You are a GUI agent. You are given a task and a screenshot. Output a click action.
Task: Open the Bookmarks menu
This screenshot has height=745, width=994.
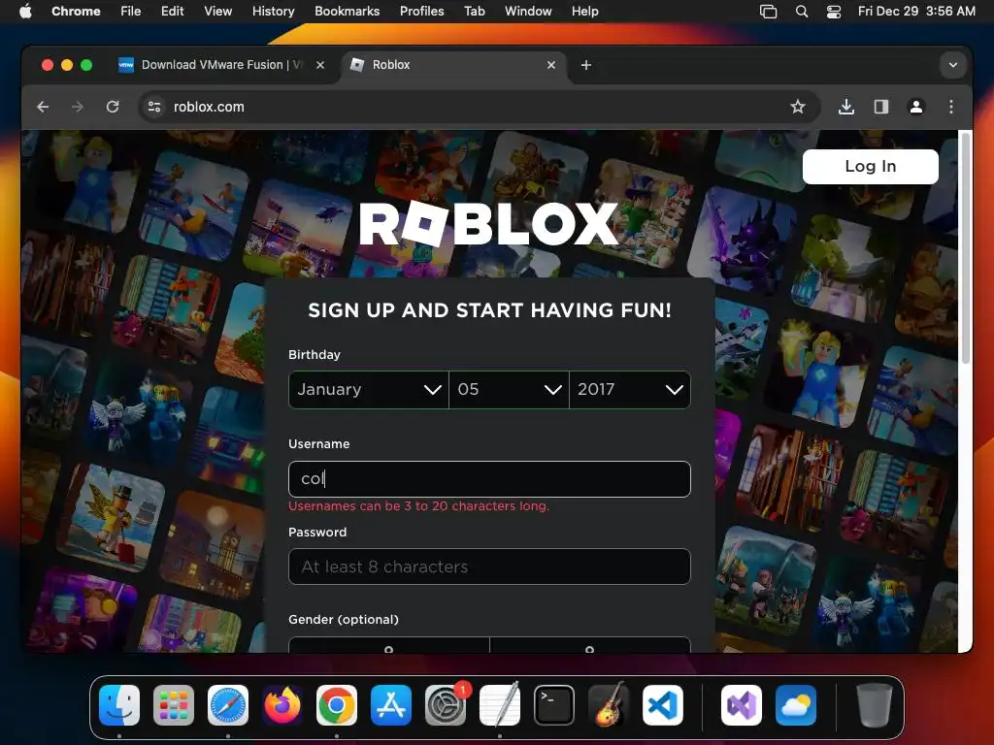click(x=347, y=12)
